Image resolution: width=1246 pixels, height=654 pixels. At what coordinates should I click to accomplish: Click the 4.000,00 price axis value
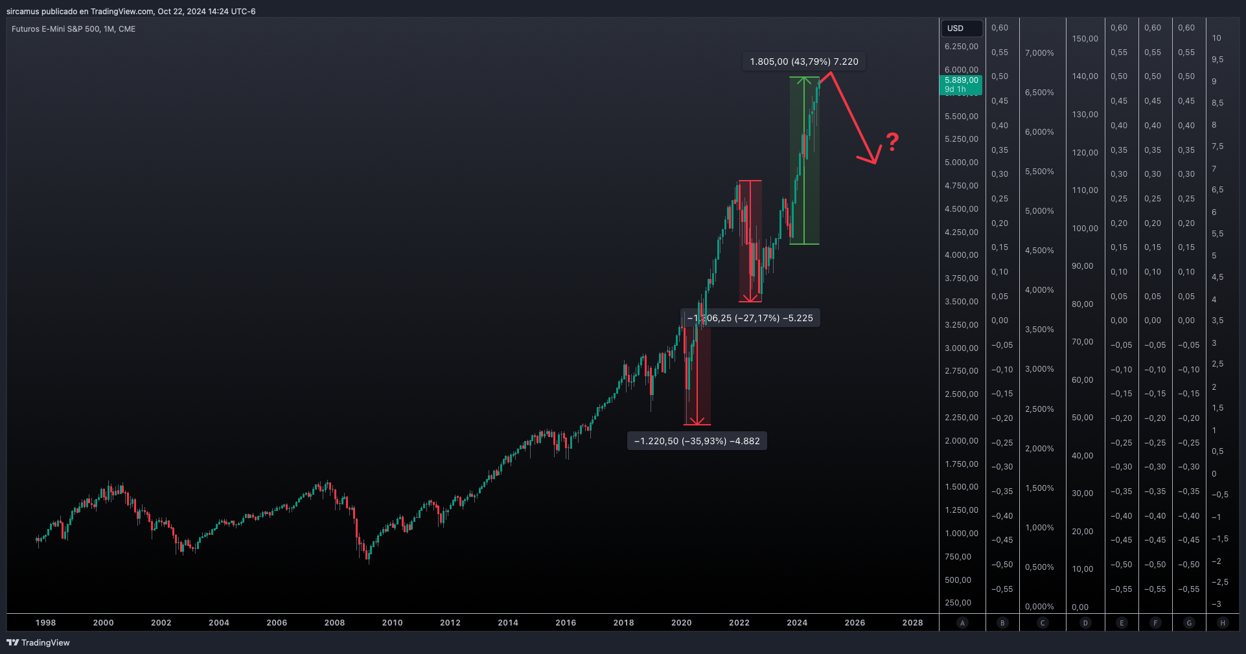[962, 255]
